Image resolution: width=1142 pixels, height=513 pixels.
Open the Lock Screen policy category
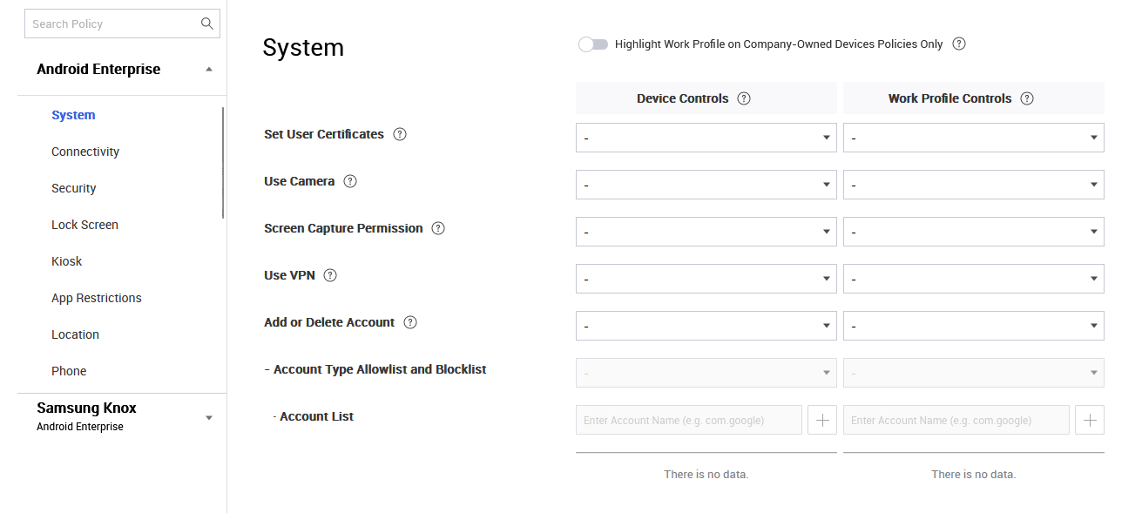tap(84, 224)
